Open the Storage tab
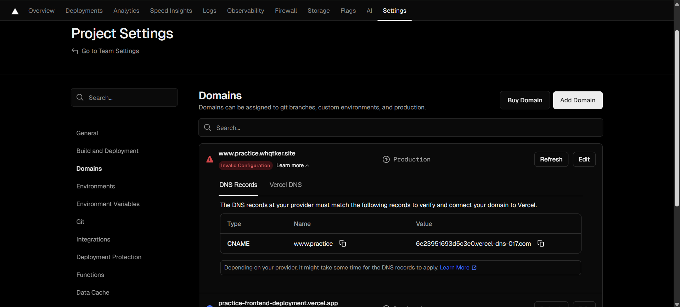Viewport: 680px width, 307px height. (319, 11)
